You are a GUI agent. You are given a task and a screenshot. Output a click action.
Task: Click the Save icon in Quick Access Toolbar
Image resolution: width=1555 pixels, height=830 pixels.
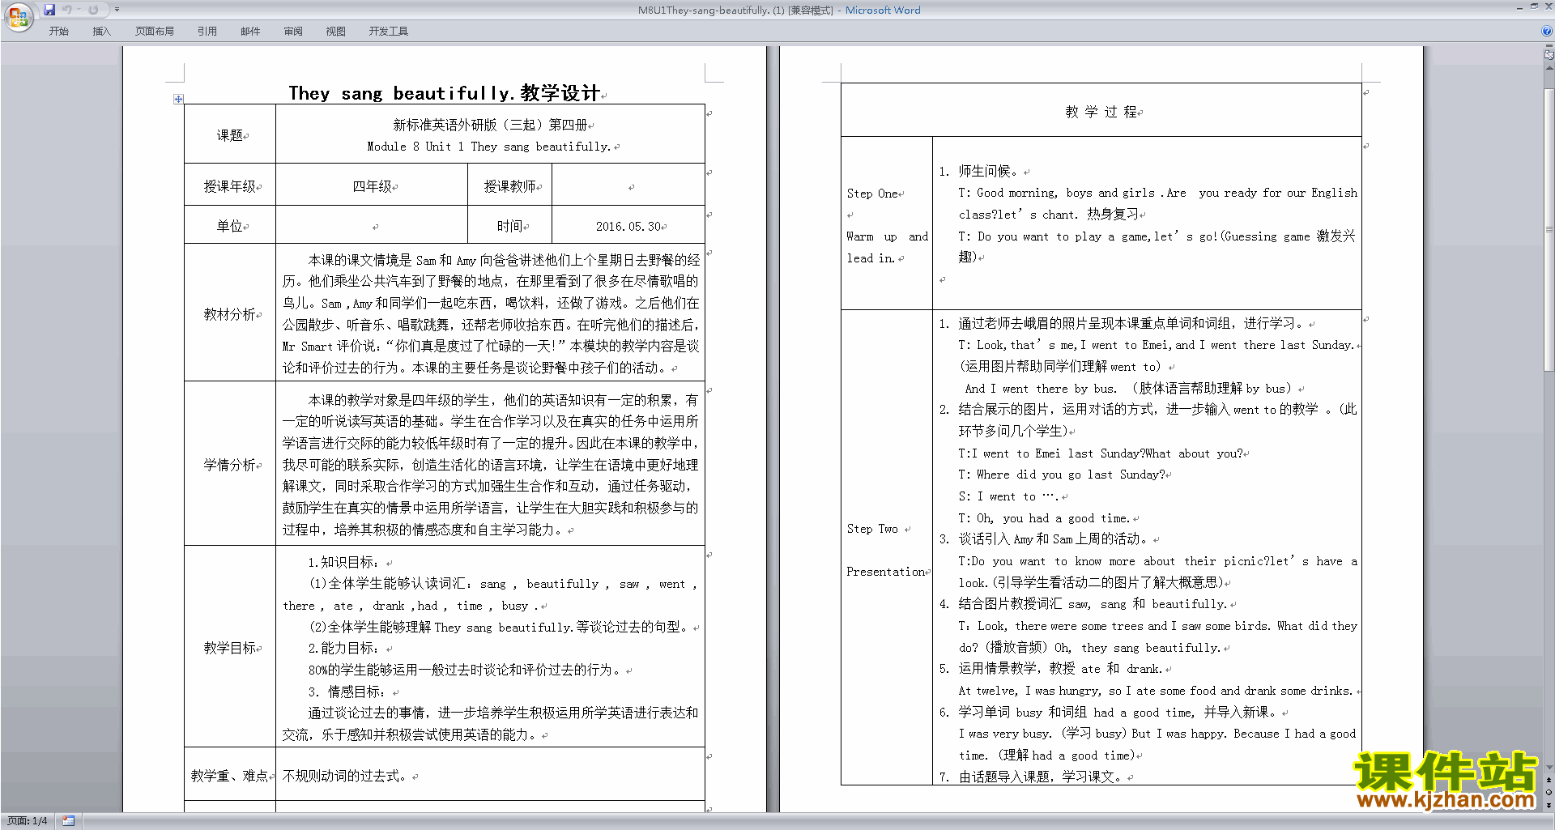click(x=49, y=10)
